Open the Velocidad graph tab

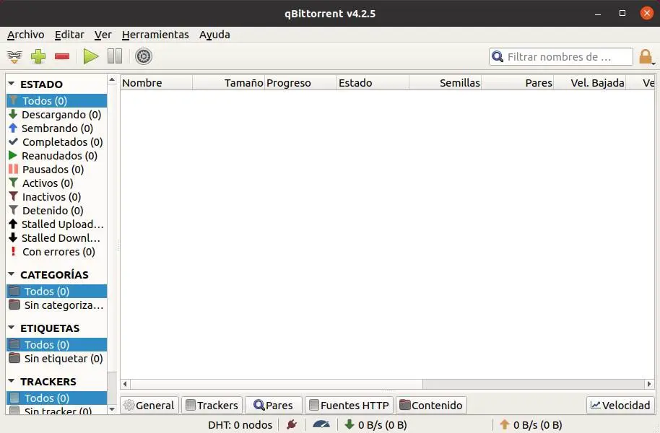click(620, 406)
